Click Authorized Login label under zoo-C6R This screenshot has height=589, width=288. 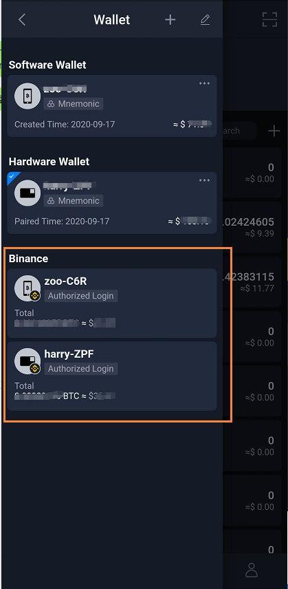(81, 296)
